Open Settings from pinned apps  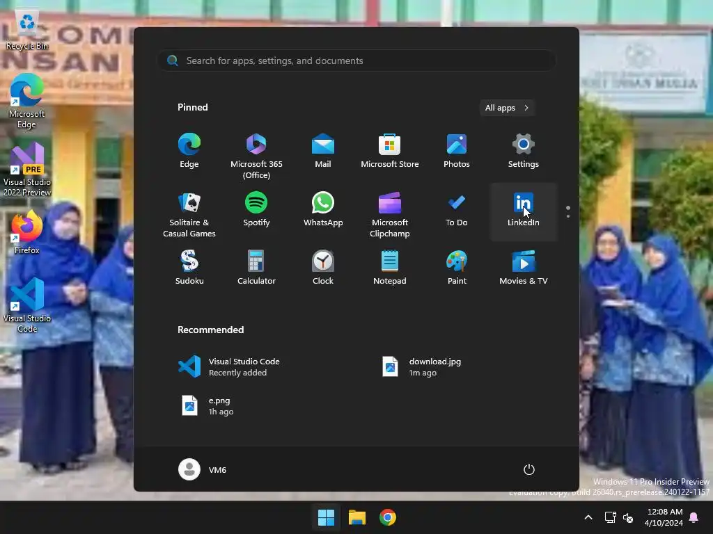[524, 152]
